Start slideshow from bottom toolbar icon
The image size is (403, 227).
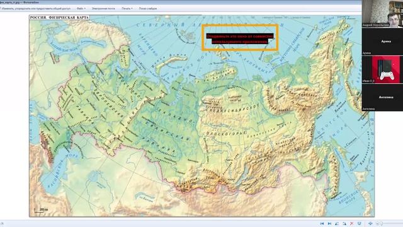pyautogui.click(x=360, y=224)
